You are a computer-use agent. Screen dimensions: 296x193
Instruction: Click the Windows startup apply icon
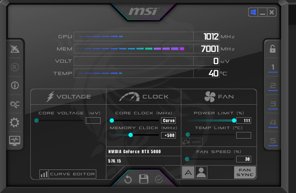tap(253, 12)
